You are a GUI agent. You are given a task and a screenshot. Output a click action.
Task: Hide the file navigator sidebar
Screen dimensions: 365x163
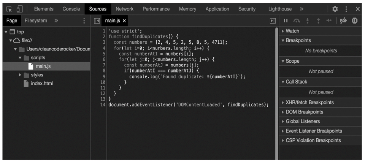[x=97, y=21]
